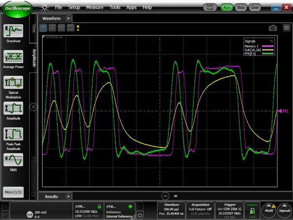Click the Auto Scale button
This screenshot has height=220, width=293.
pos(210,7)
